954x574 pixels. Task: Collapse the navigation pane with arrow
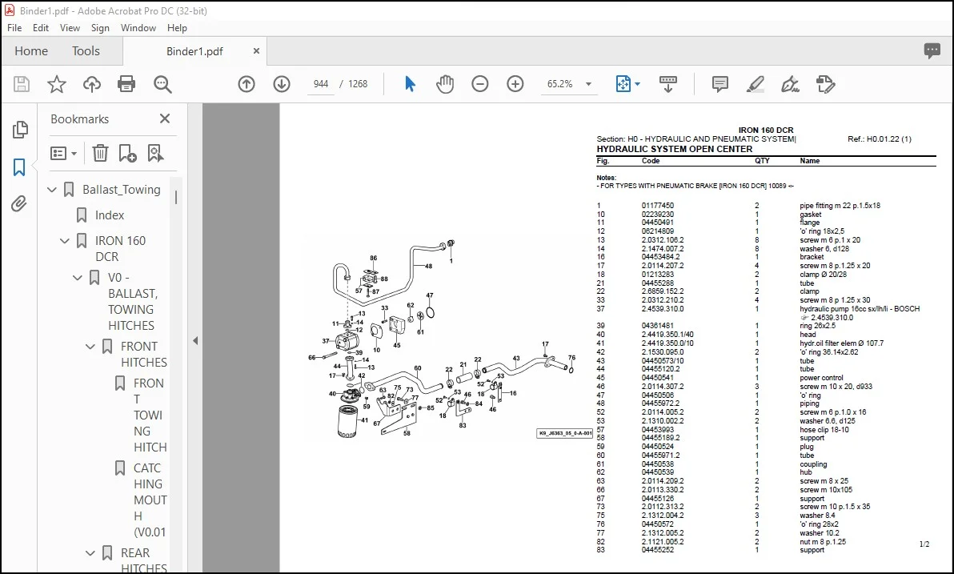(x=195, y=341)
